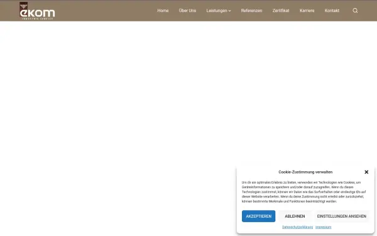Navigate to Zertifikat
377x236 pixels.
click(x=281, y=11)
